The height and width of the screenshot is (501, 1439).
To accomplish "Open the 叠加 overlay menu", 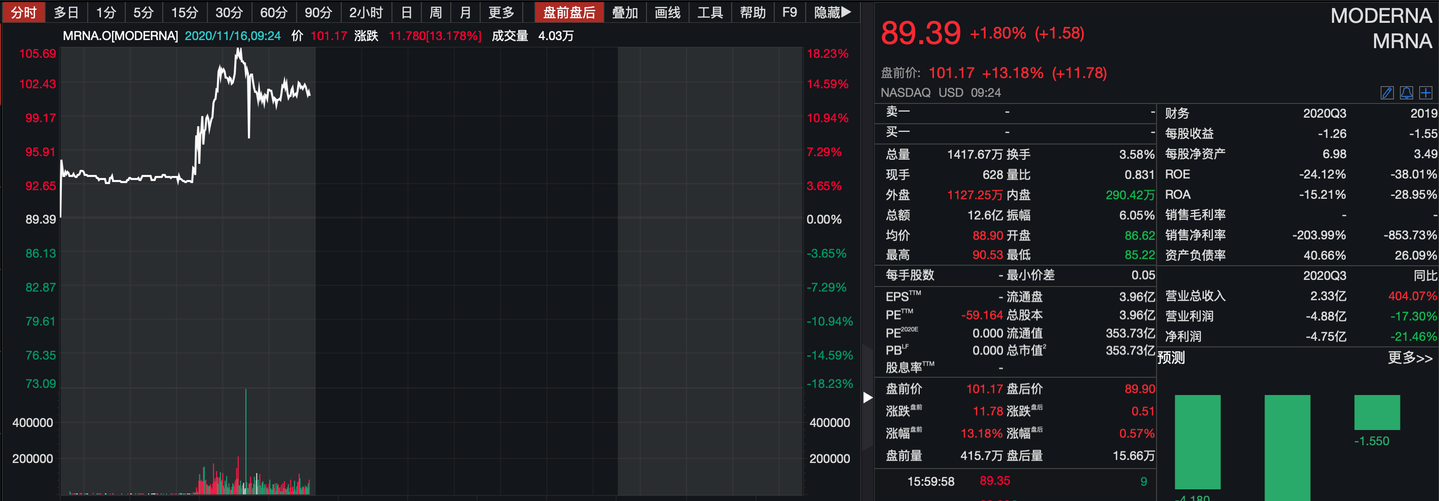I will (625, 12).
